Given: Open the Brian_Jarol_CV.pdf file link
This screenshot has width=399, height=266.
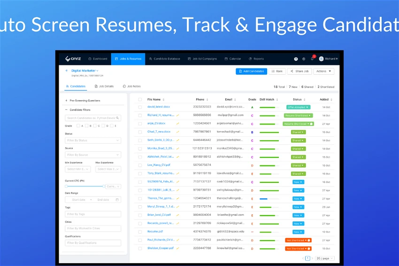Looking at the screenshot, I should click(159, 215).
